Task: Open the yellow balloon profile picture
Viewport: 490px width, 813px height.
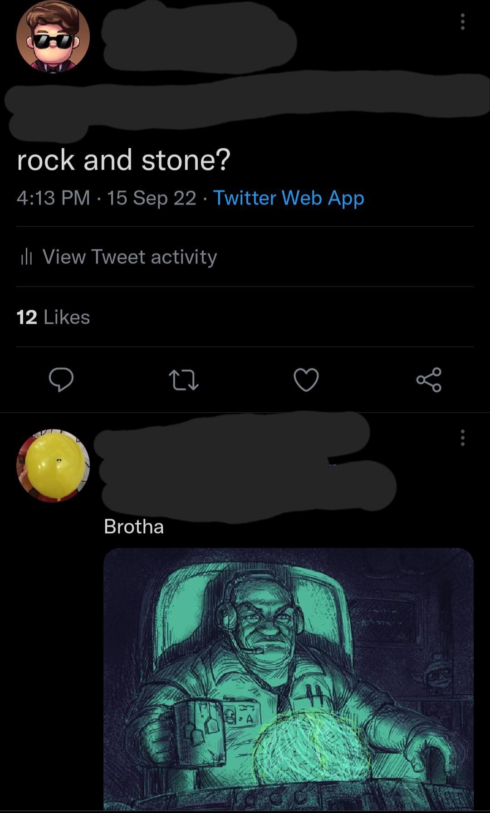Action: pyautogui.click(x=53, y=466)
